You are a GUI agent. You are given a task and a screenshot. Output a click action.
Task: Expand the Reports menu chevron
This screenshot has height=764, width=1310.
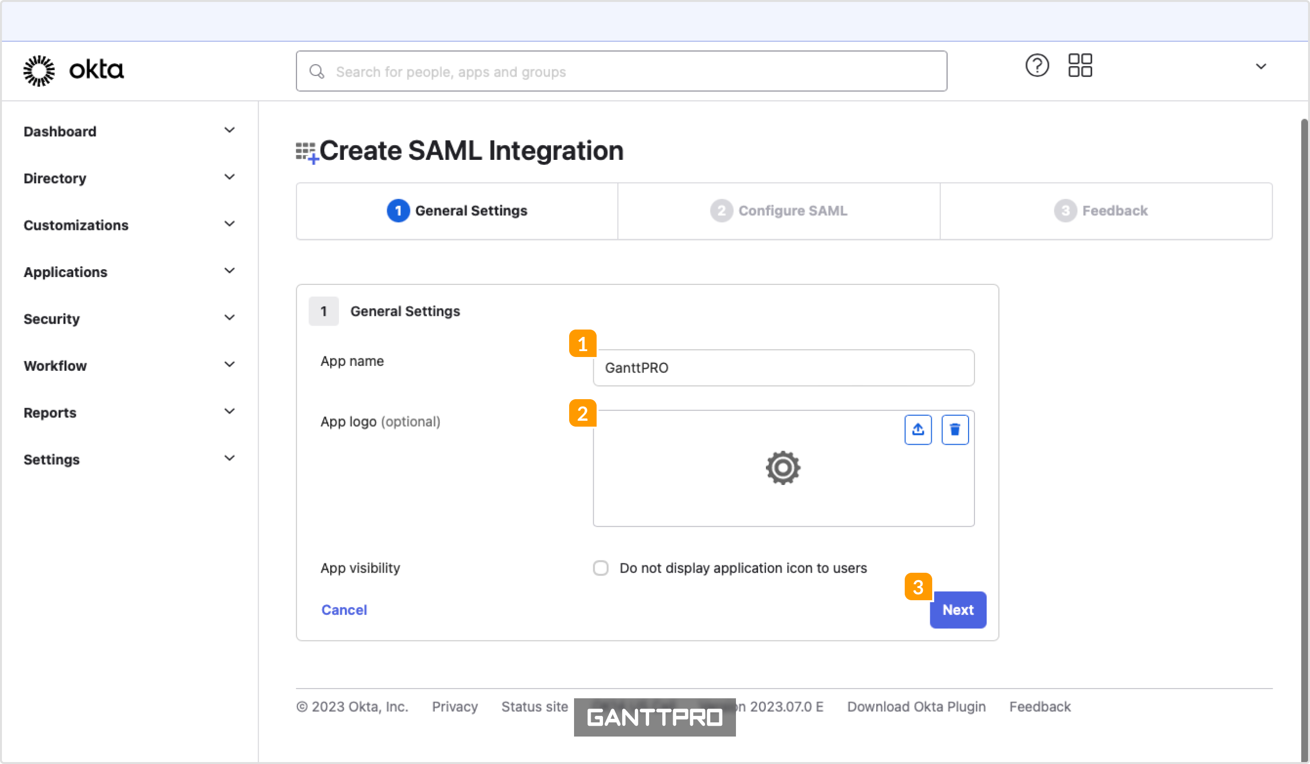pos(229,411)
